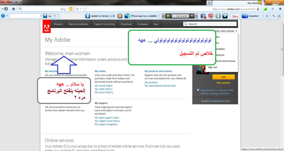The width and height of the screenshot is (284, 151).
Task: Open the Products menu
Action: click(x=58, y=24)
